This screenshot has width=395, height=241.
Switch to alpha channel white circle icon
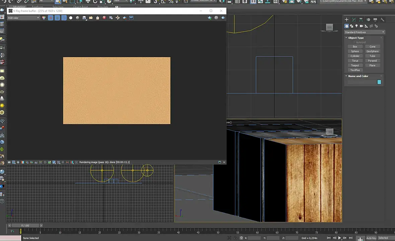pos(71,18)
